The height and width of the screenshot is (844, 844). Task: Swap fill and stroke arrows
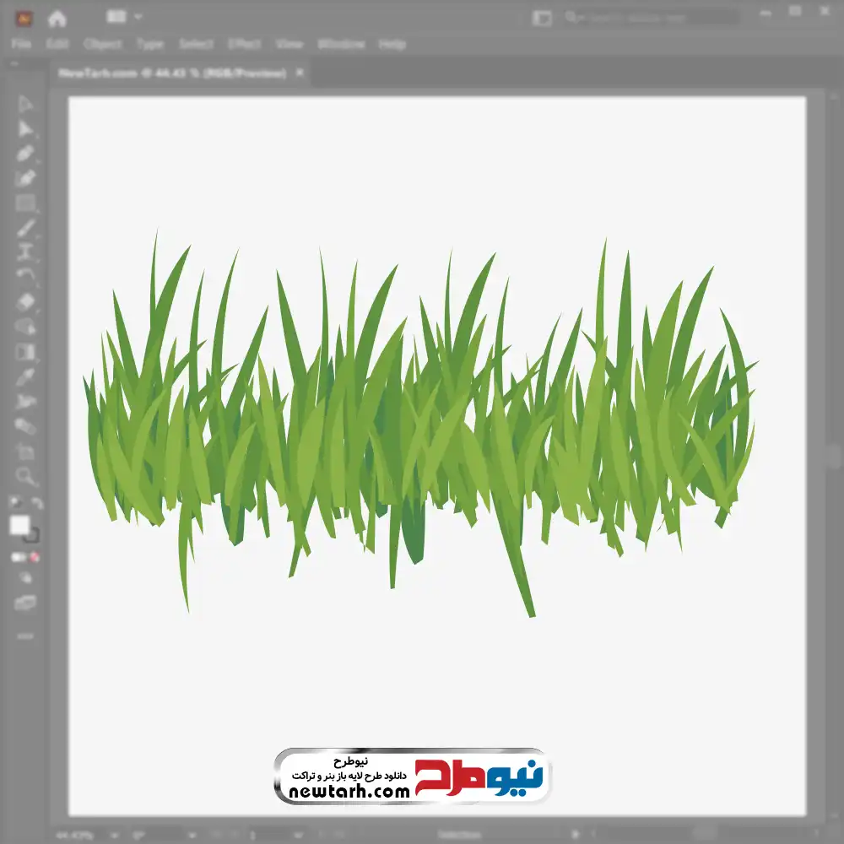[37, 503]
